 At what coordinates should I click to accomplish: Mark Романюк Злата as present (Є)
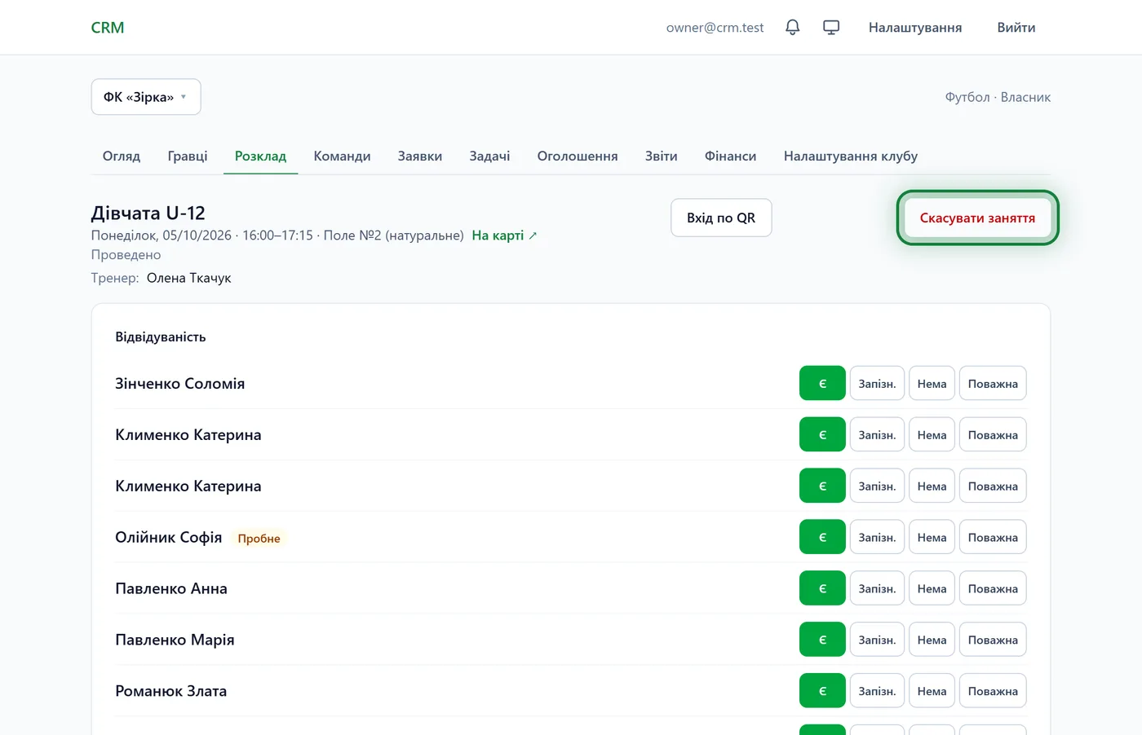click(x=822, y=691)
